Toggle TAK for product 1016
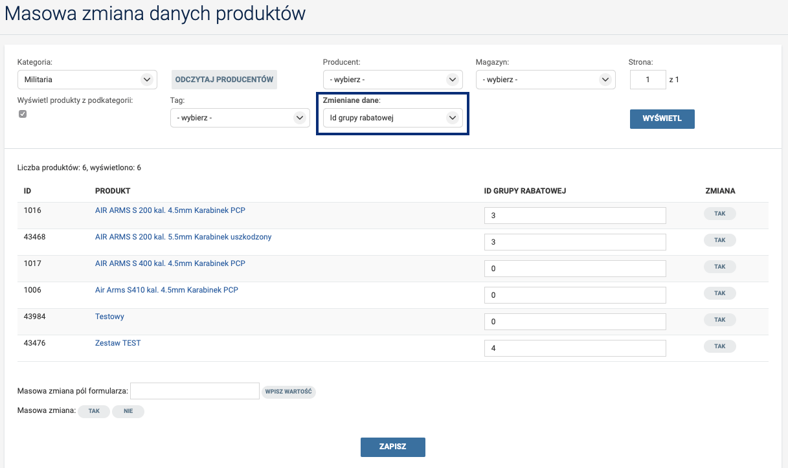The image size is (788, 468). [719, 214]
